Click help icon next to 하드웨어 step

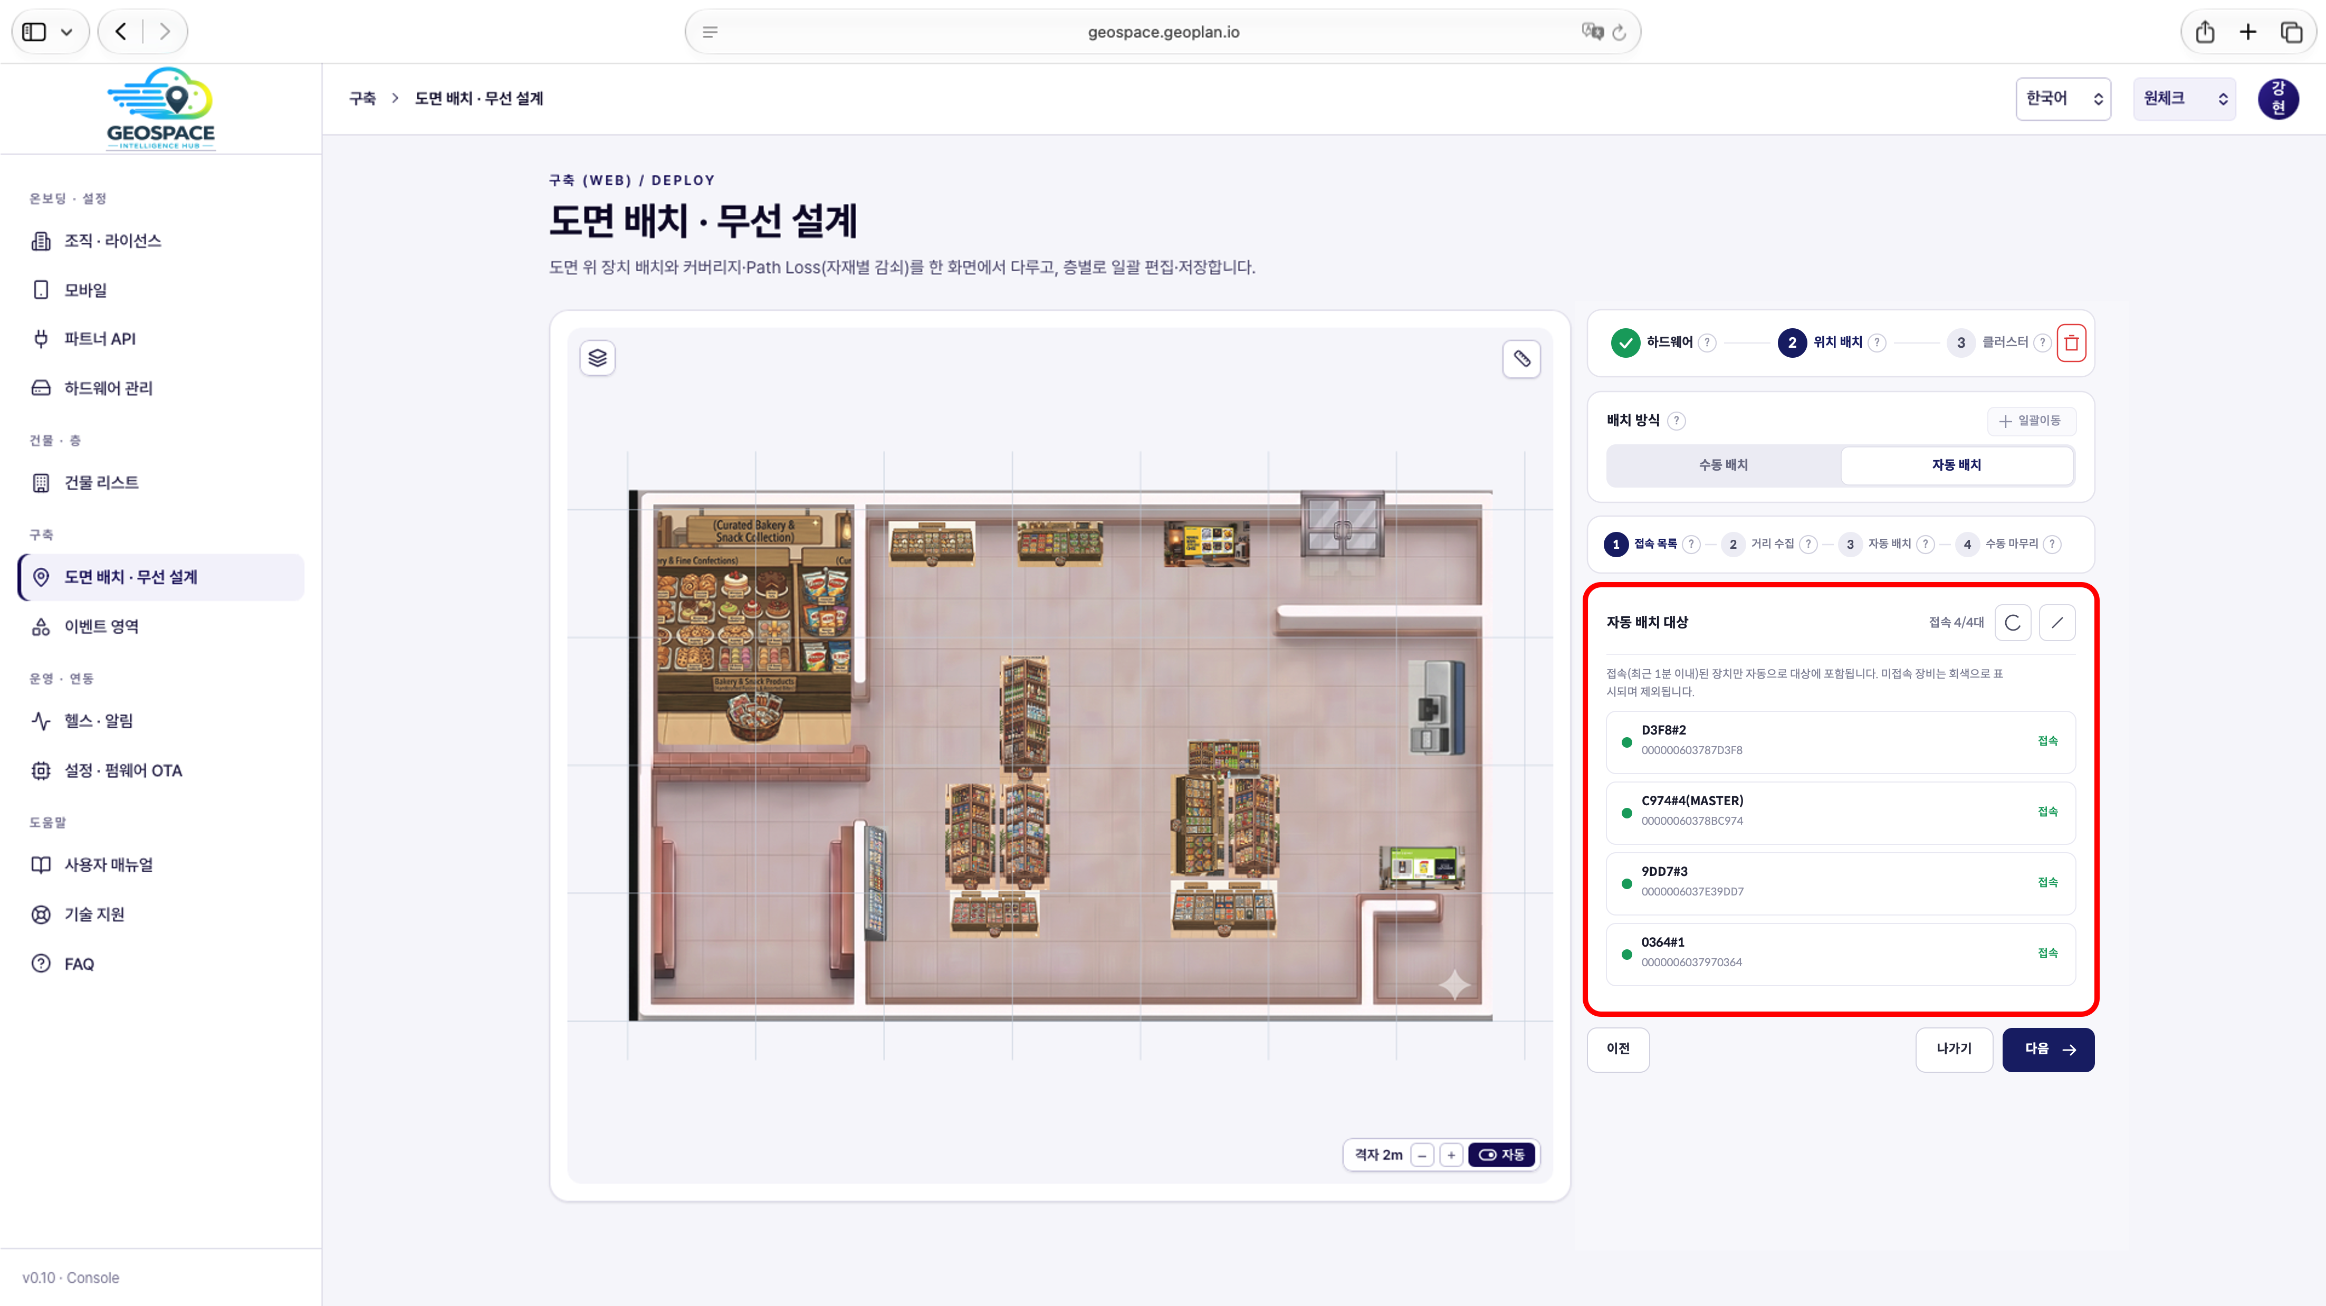pos(1707,343)
